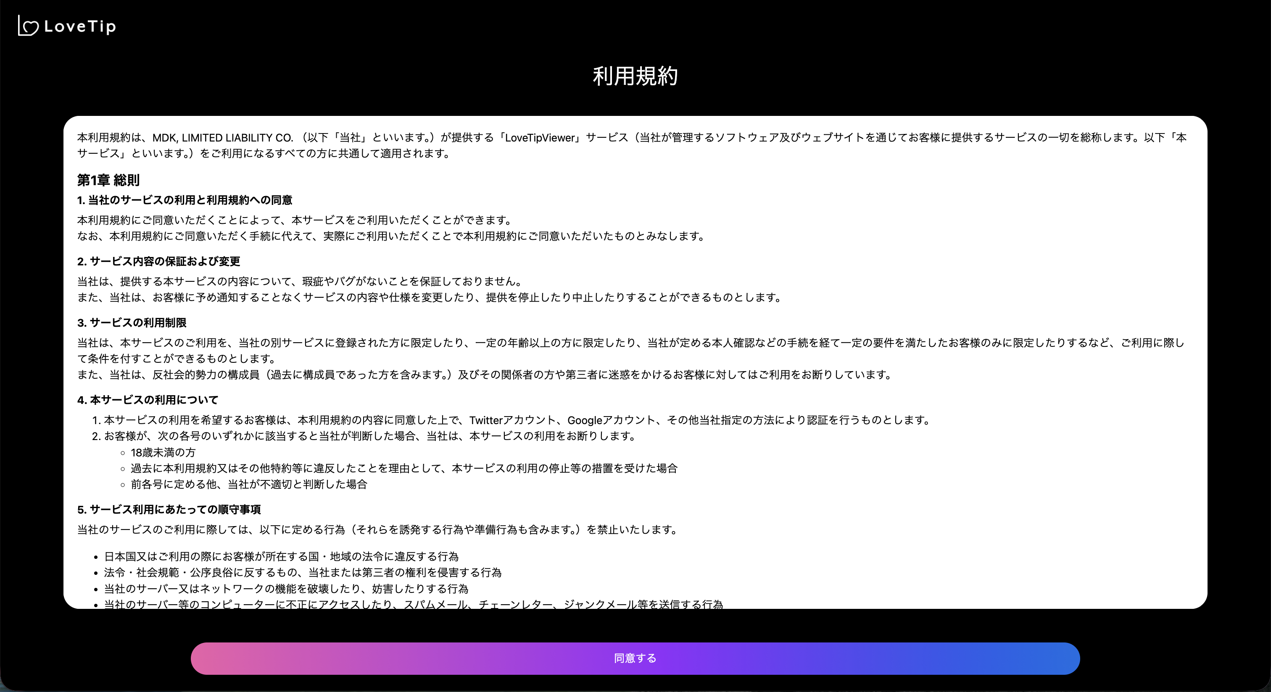Click the 18歳未満の方 list item

[163, 453]
